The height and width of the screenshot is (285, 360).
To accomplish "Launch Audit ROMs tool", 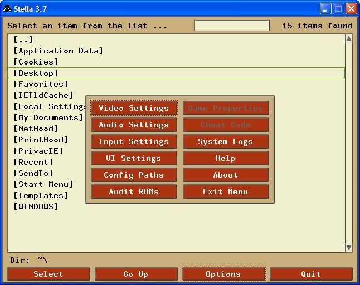I will point(134,191).
